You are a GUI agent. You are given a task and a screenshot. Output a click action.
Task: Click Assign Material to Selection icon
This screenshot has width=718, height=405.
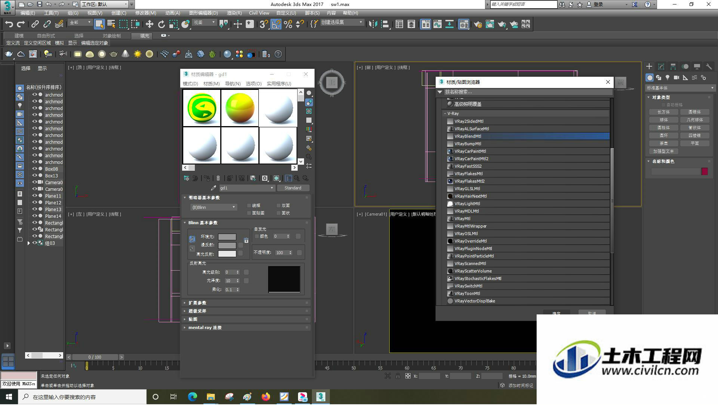pos(206,179)
